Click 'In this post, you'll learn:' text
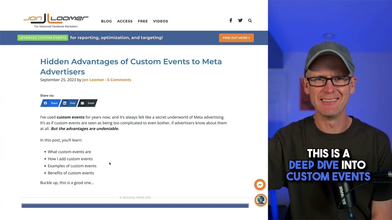Screen dimensions: 392x220 tap(61, 140)
